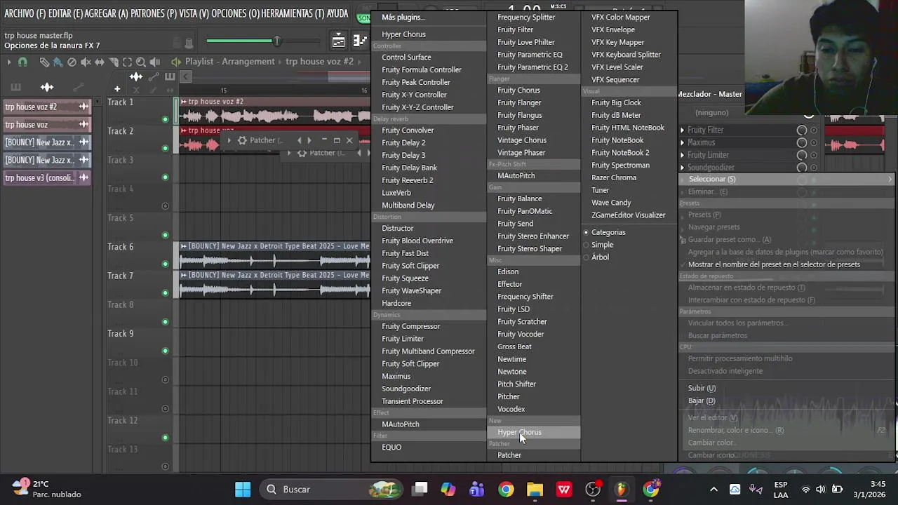Open Windows Start menu

[243, 489]
